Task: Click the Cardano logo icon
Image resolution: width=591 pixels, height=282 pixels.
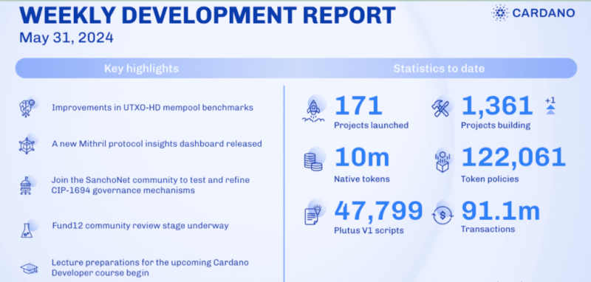Action: point(500,13)
